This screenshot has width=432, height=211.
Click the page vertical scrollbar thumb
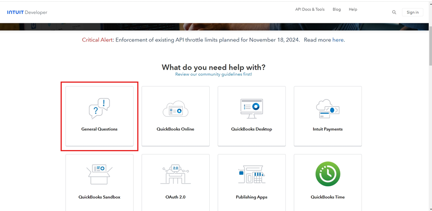tap(430, 45)
